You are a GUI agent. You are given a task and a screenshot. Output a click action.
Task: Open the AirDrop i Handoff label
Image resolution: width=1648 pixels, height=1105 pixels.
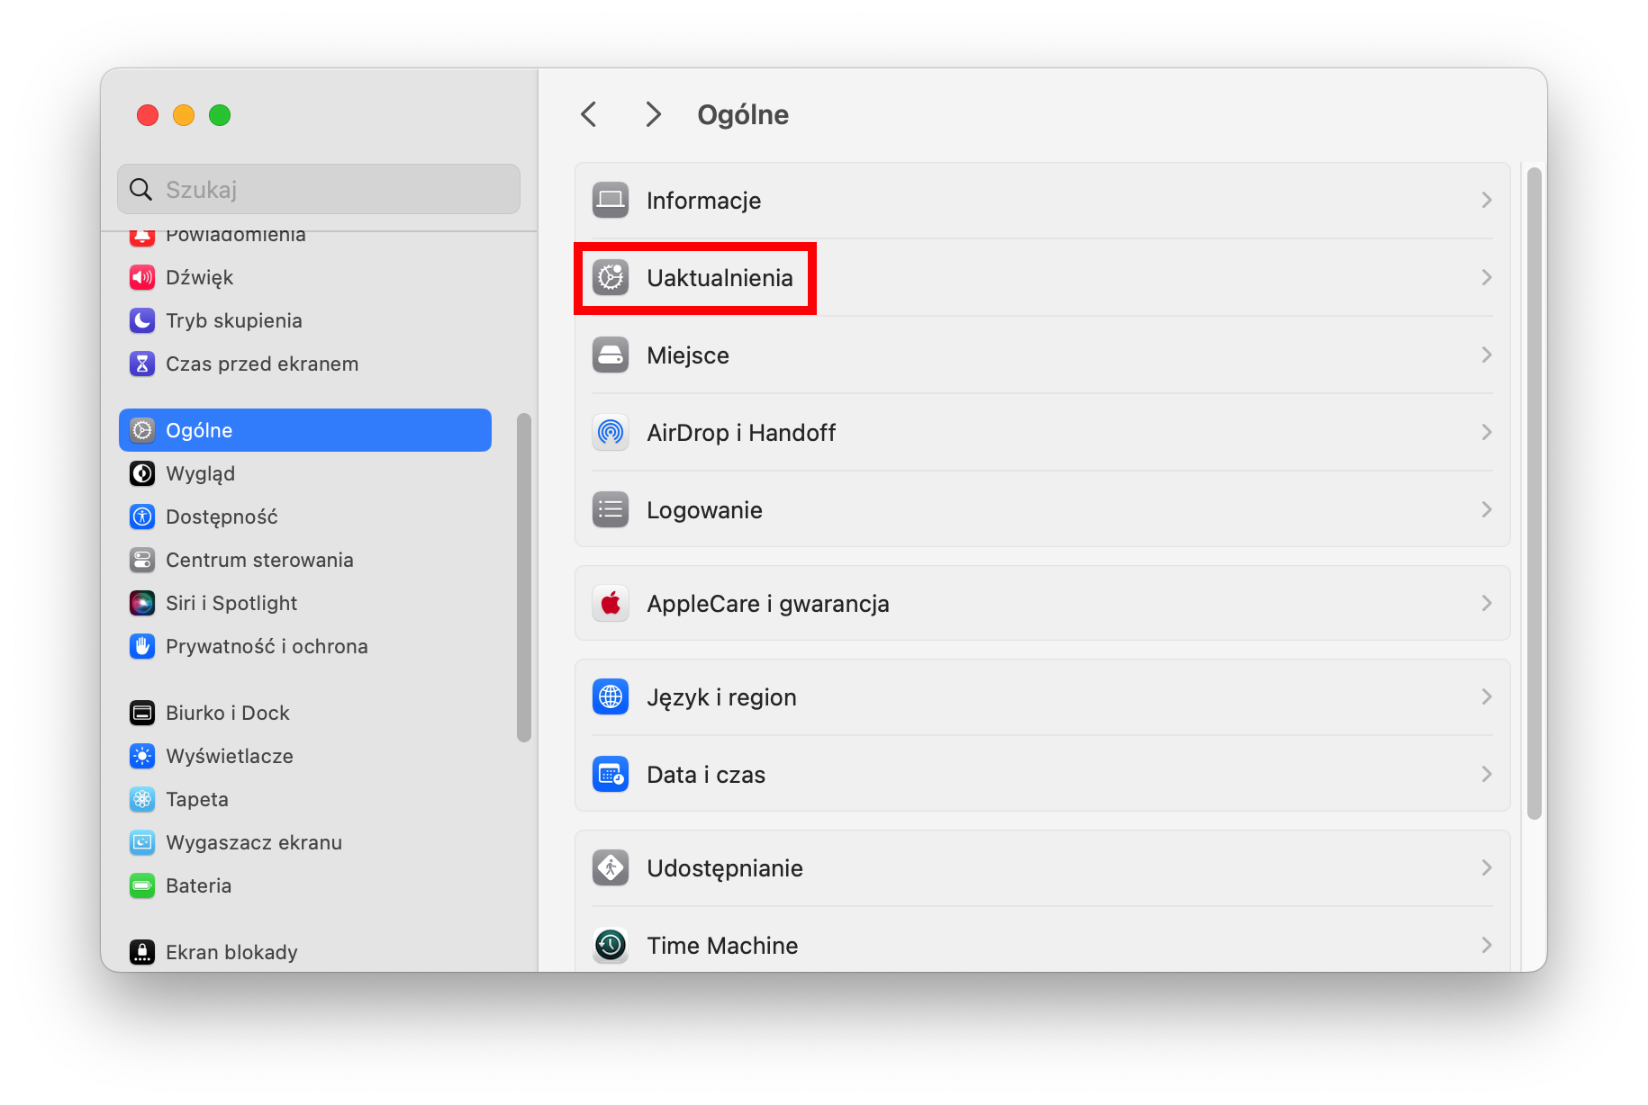(x=741, y=433)
